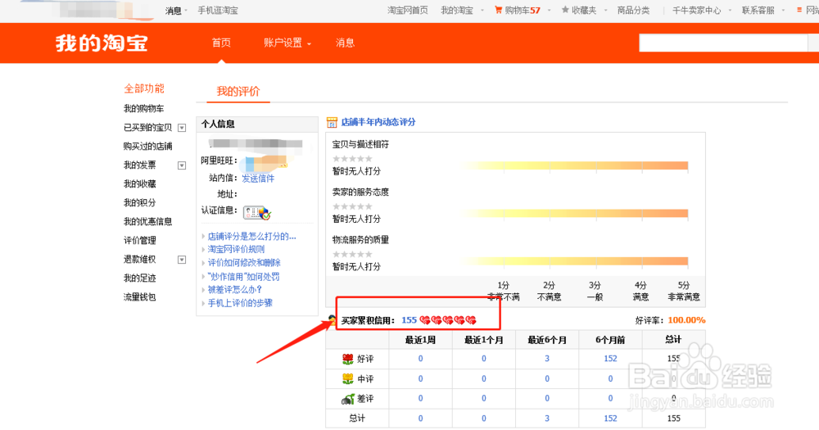The height and width of the screenshot is (430, 819).
Task: Open 淘宝网评价规则 link
Action: (236, 249)
